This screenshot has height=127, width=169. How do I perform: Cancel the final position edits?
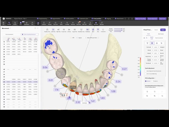point(156,30)
